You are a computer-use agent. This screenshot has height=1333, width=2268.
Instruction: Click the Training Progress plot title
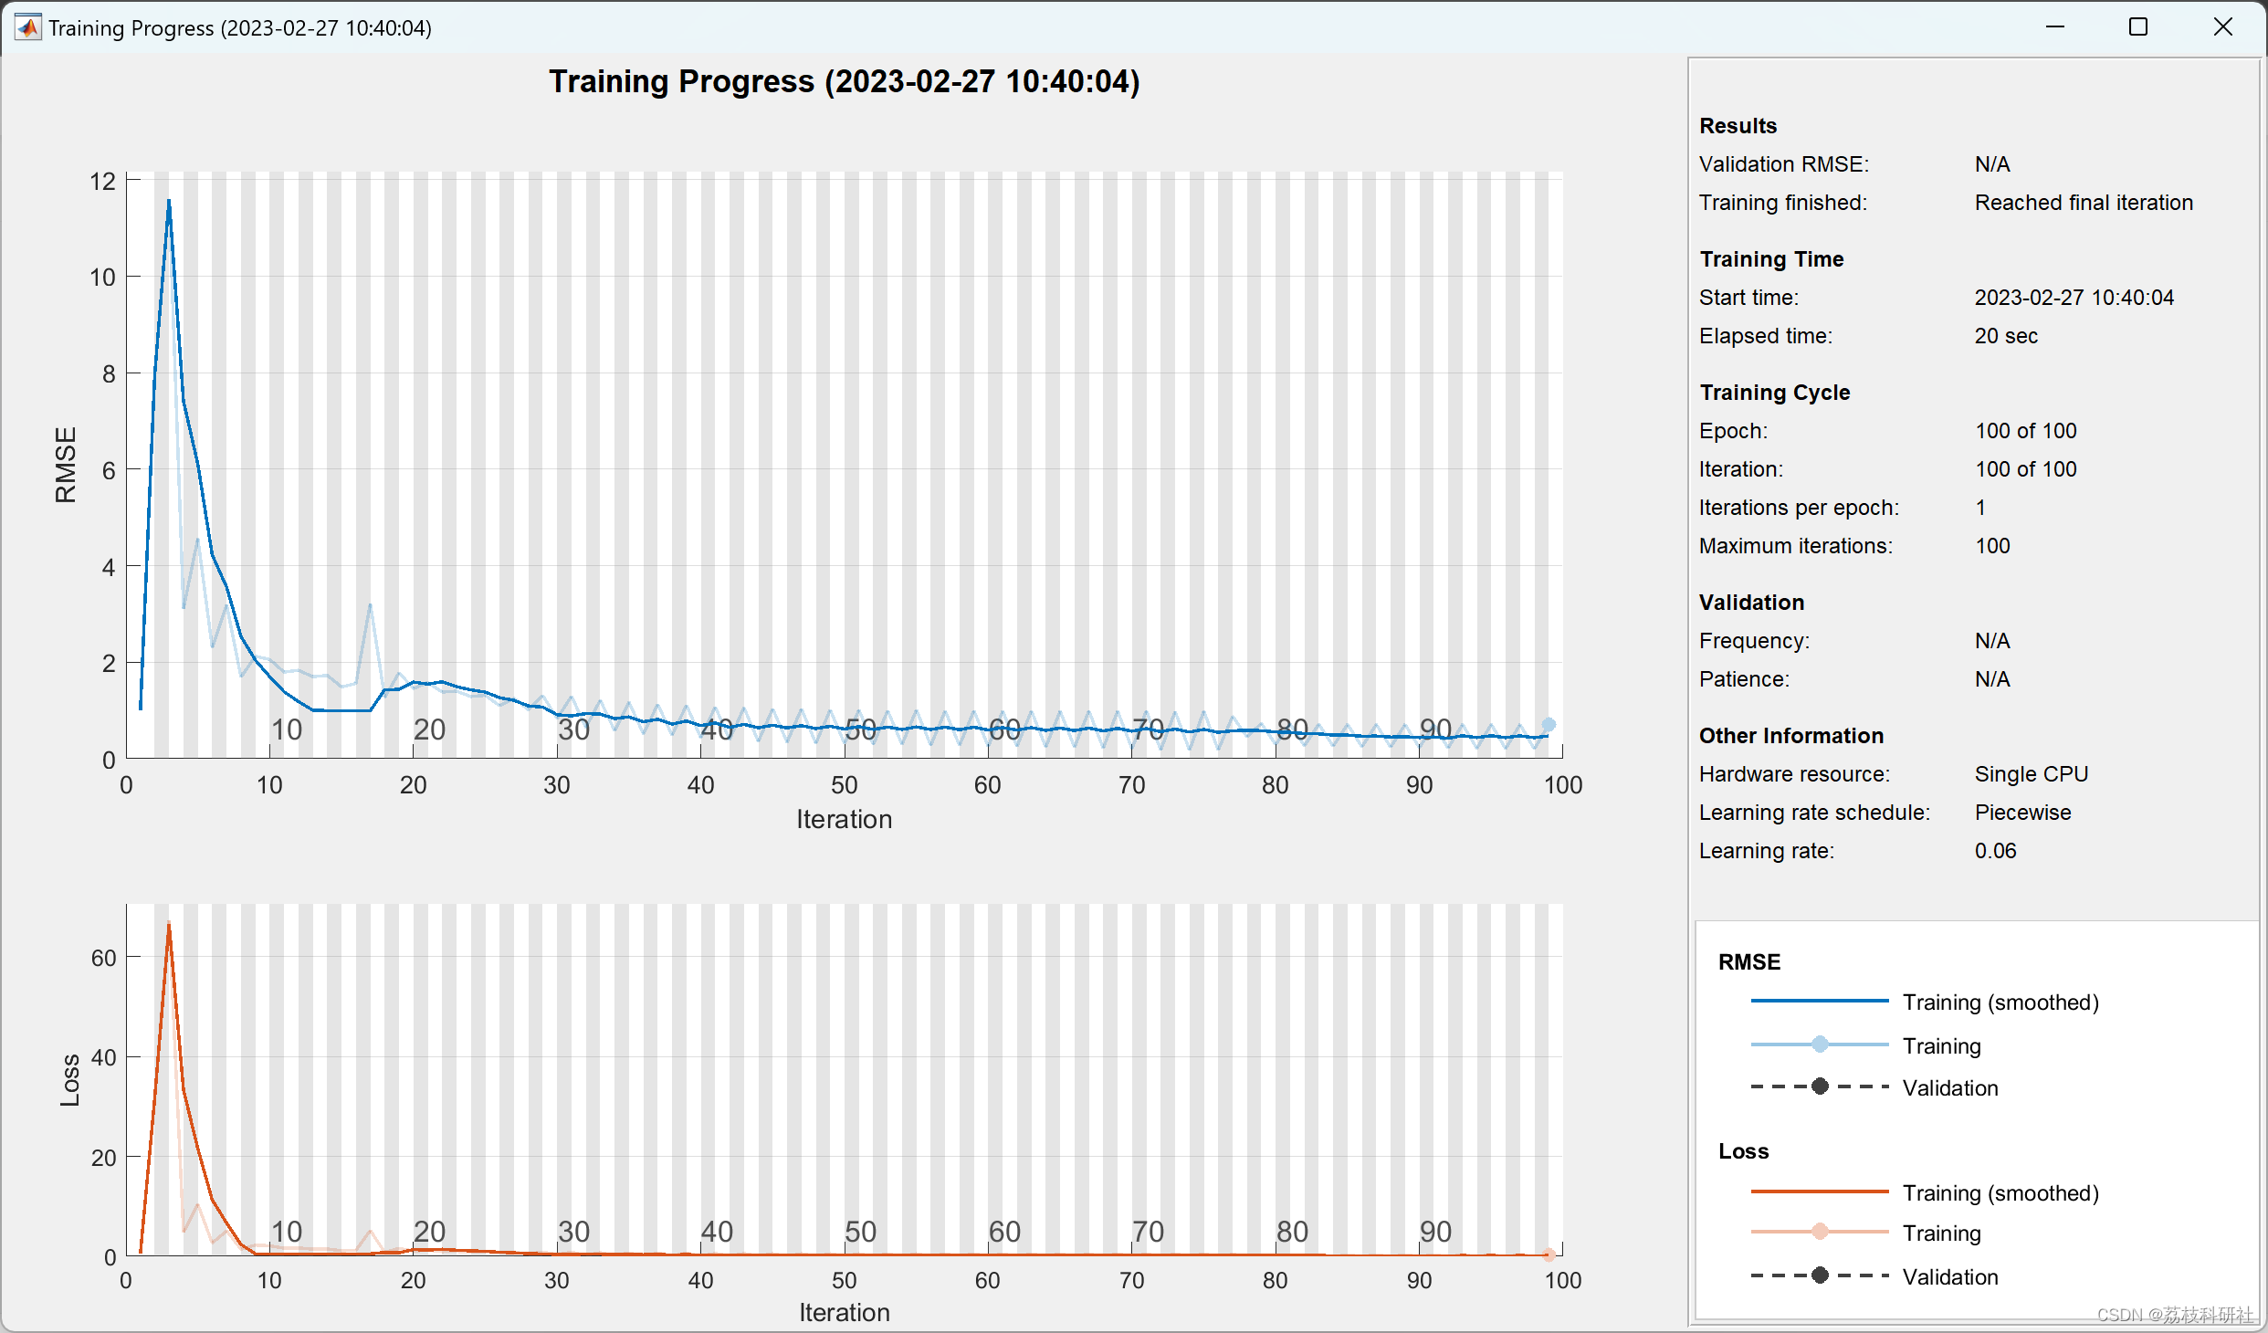coord(844,81)
